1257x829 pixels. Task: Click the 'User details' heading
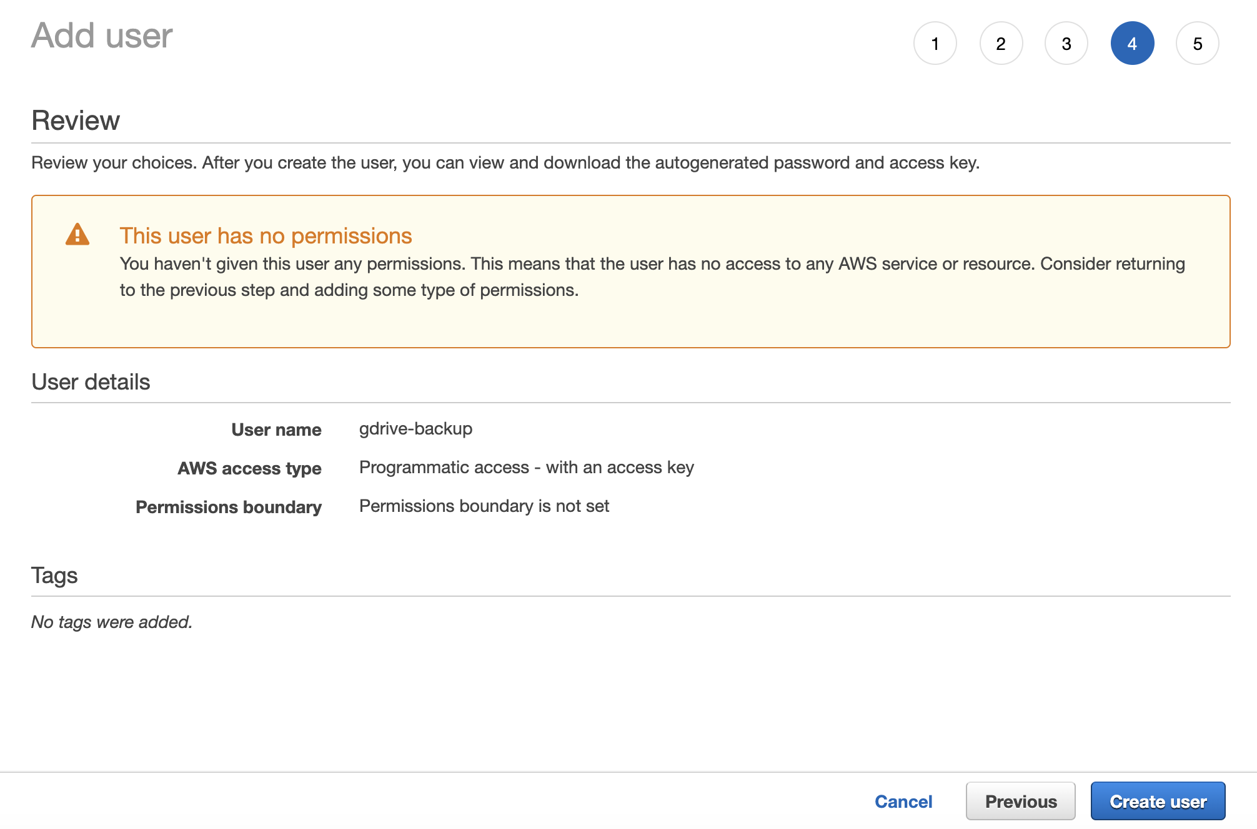[91, 382]
